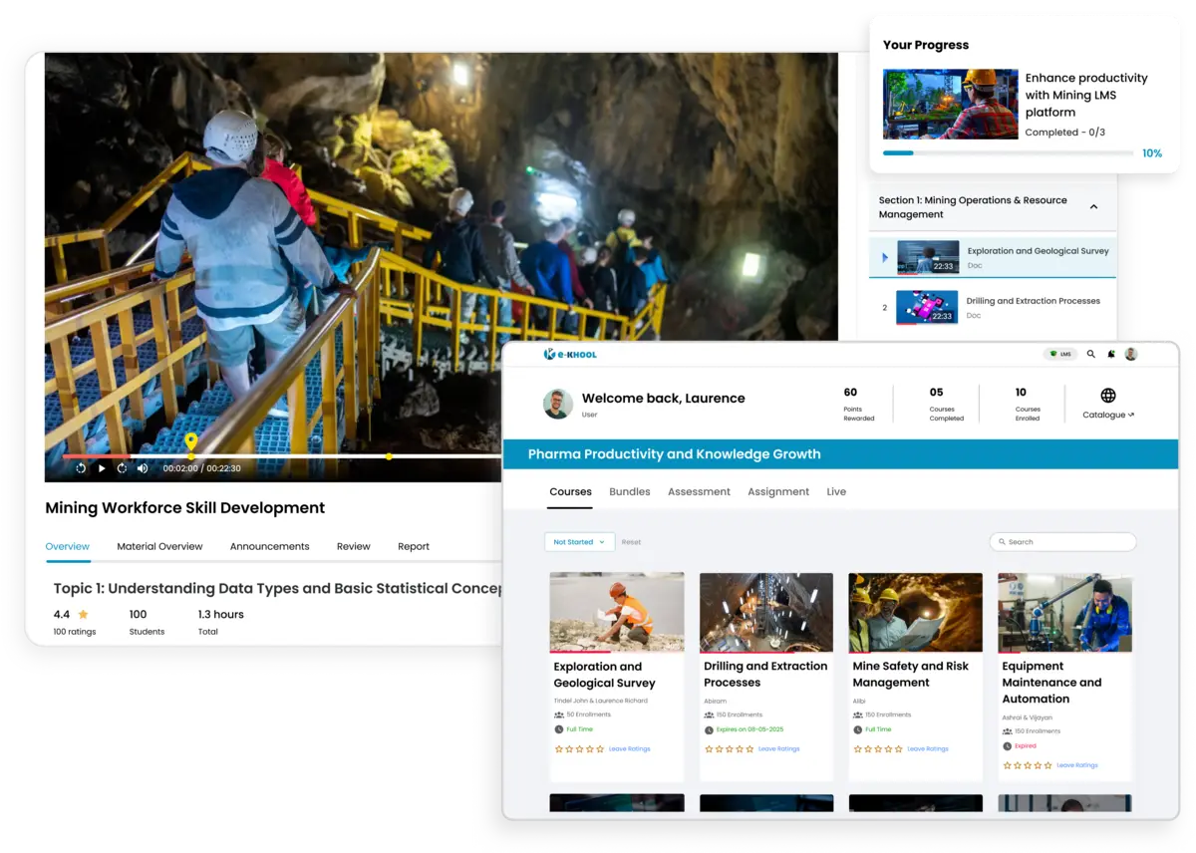The height and width of the screenshot is (853, 1196).
Task: Switch to the Assessment tab
Action: click(x=699, y=491)
